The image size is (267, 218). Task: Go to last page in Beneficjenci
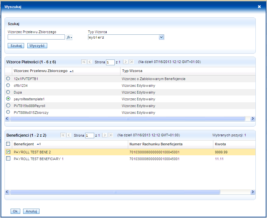pos(110,135)
